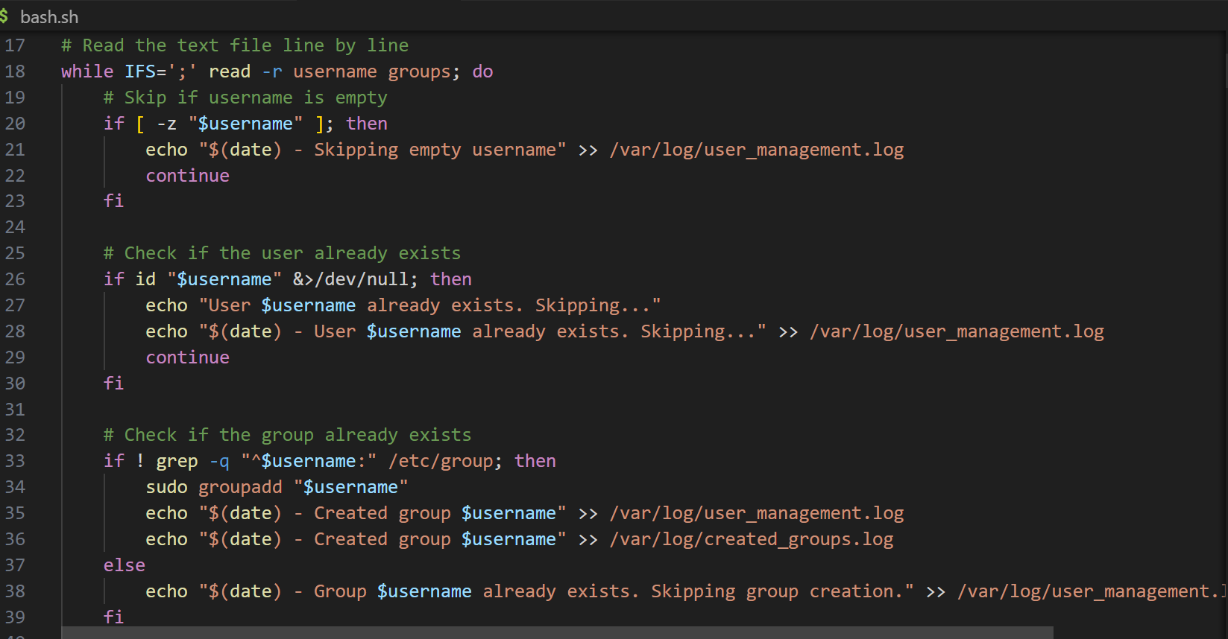Click line number 17 in the gutter
The width and height of the screenshot is (1228, 639).
[15, 45]
